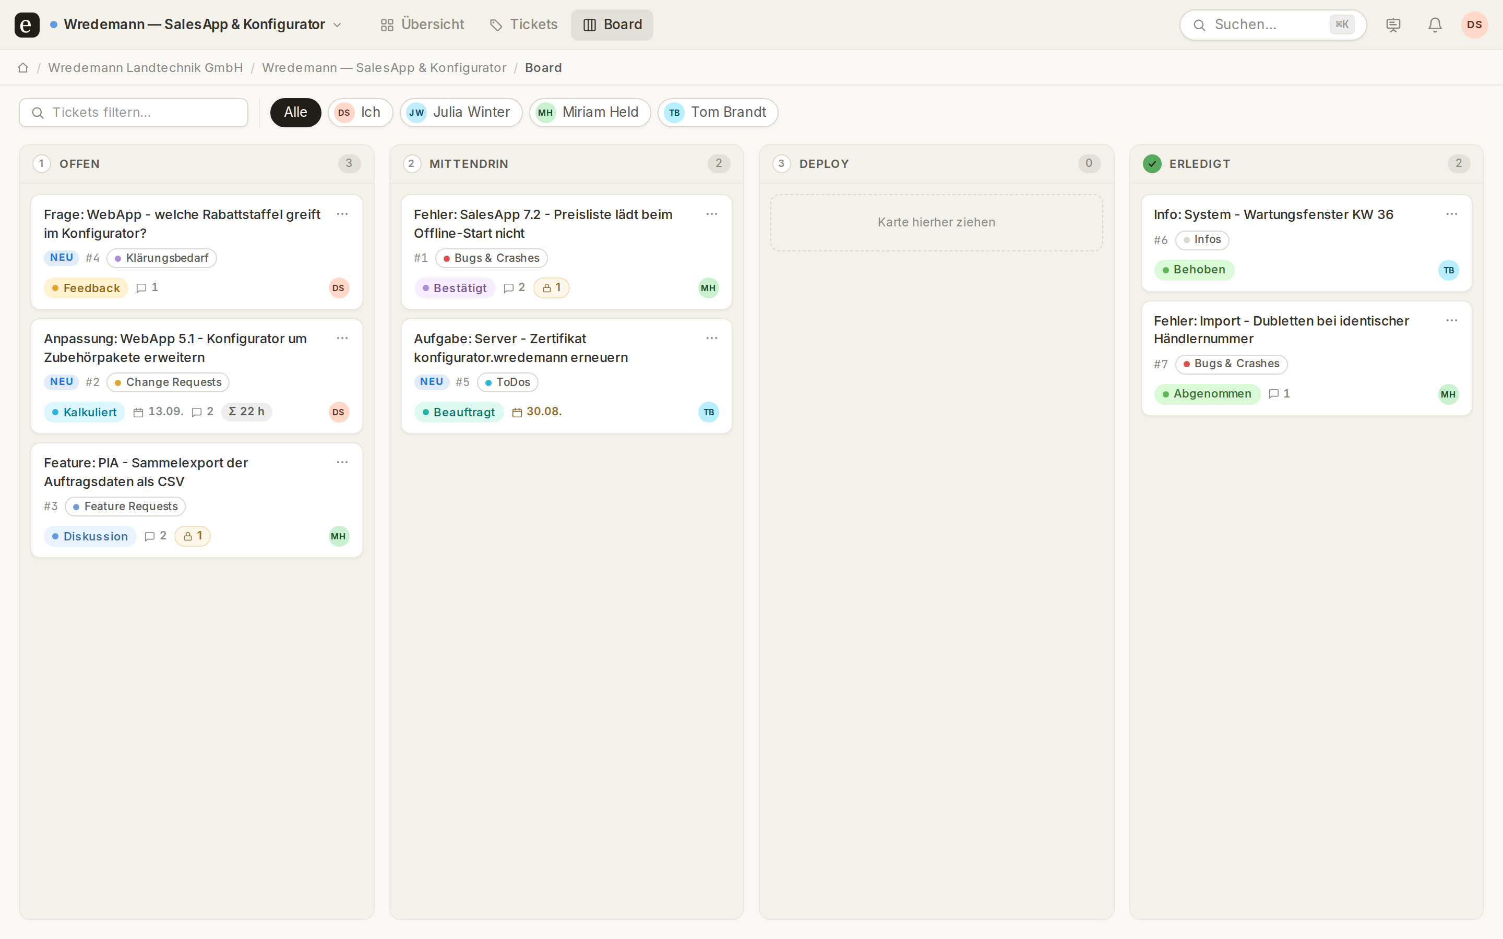Switch to the Übersicht tab
The image size is (1503, 939).
click(x=422, y=25)
